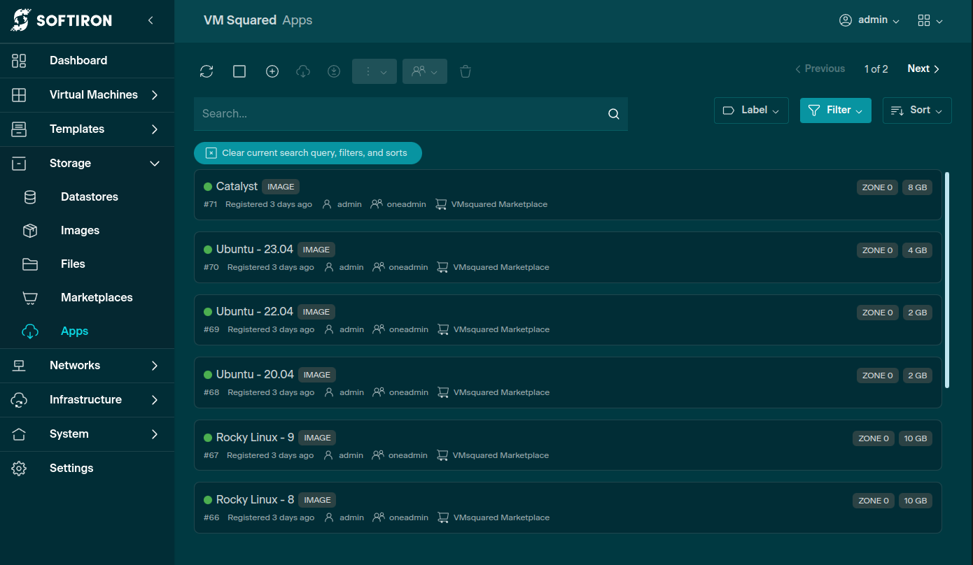The image size is (973, 565).
Task: Click the app list vertical scrollbar
Action: point(946,280)
